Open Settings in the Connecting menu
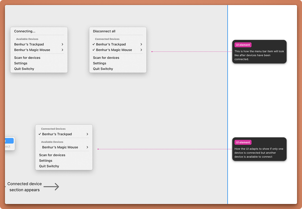The height and width of the screenshot is (209, 302). coord(21,63)
